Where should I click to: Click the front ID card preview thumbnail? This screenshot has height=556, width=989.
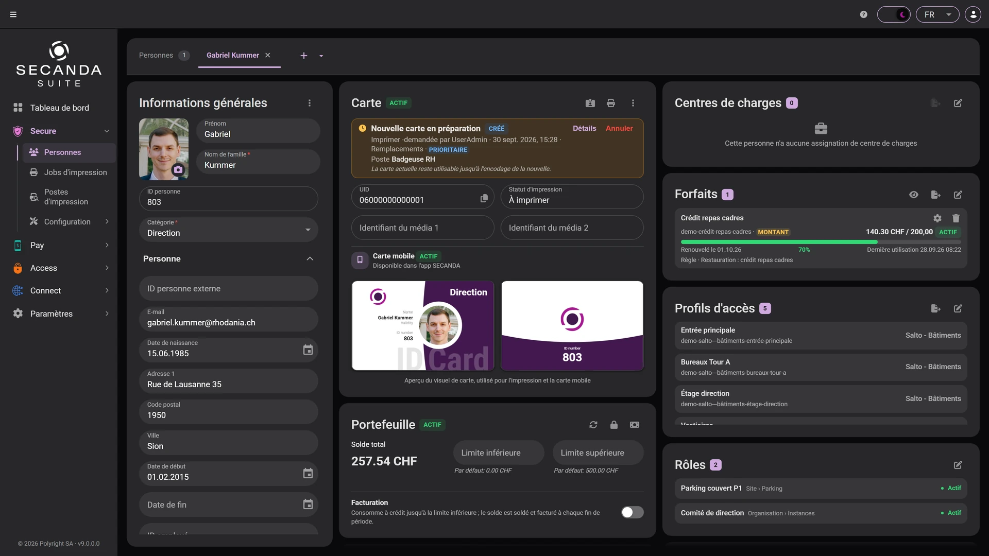click(423, 325)
